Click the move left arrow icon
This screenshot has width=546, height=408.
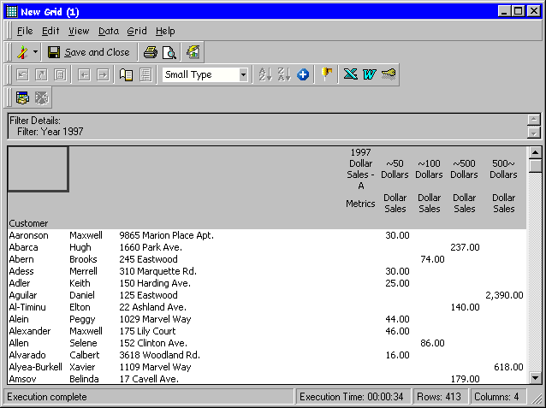[84, 74]
